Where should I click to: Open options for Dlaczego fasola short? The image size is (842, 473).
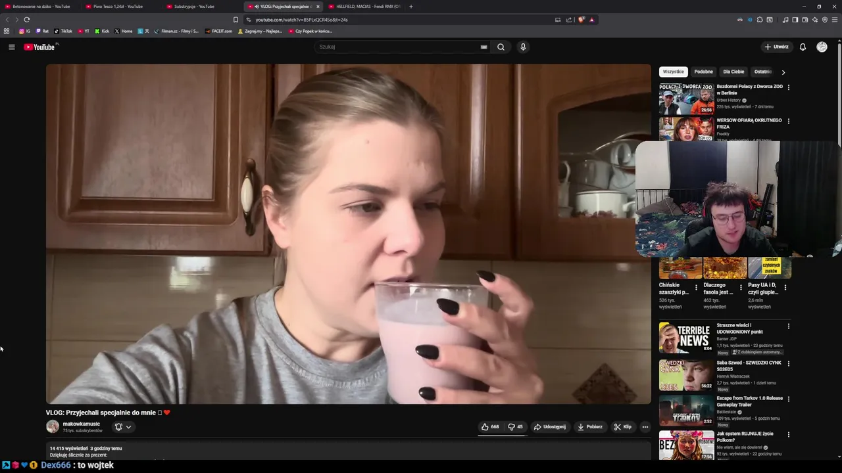[741, 287]
